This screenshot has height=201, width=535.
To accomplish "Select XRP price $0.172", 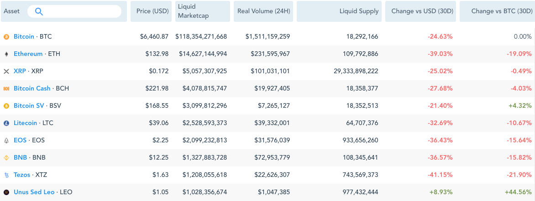I will [x=159, y=71].
